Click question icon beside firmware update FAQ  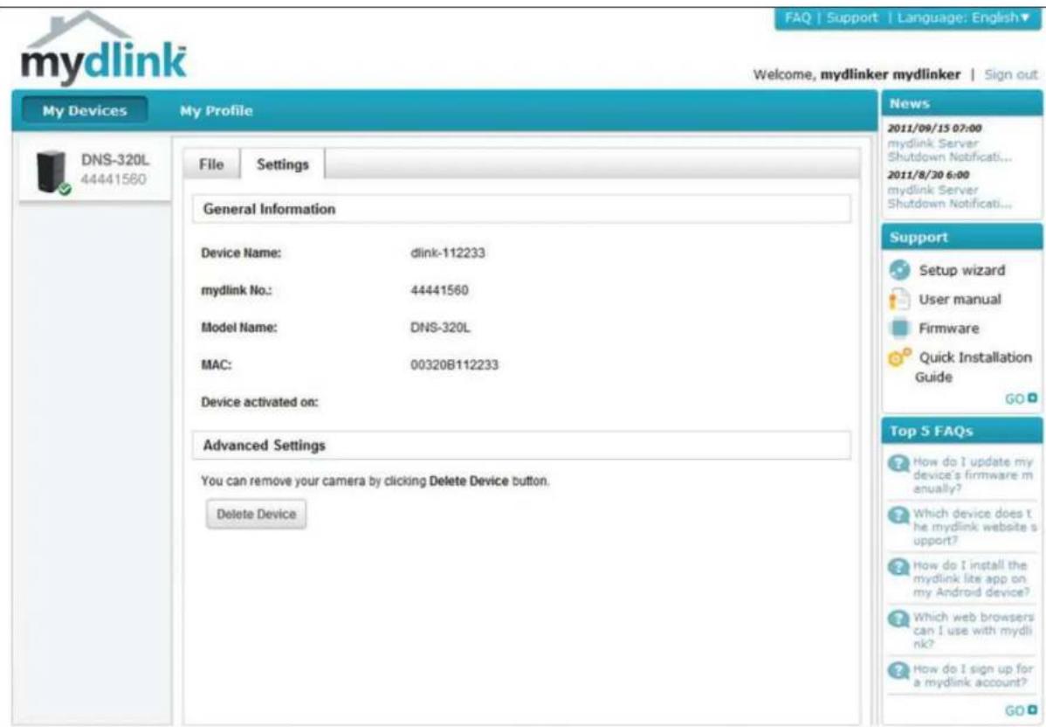pyautogui.click(x=898, y=463)
